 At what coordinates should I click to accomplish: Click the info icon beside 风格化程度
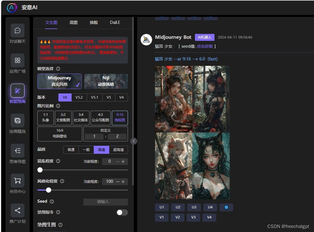pyautogui.click(x=62, y=181)
